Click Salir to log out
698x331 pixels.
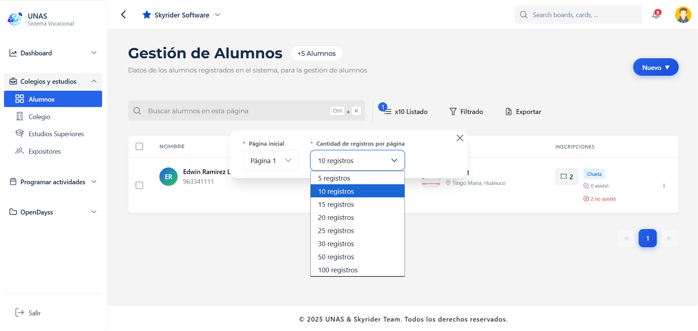click(34, 313)
